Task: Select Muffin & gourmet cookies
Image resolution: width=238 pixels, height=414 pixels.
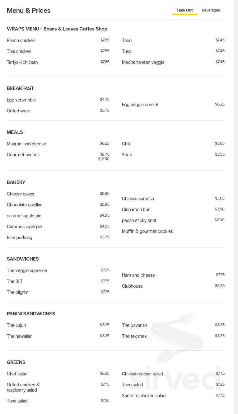Action: click(147, 231)
